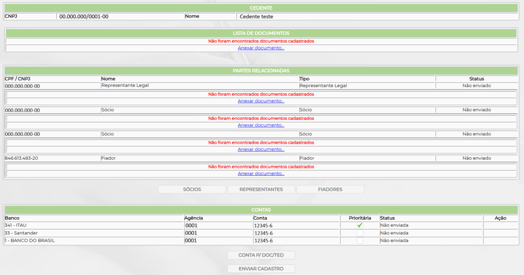Check the Prioritária checkbox for BANCO DO BRASIL
Viewport: 524px width, 275px height.
pos(360,241)
